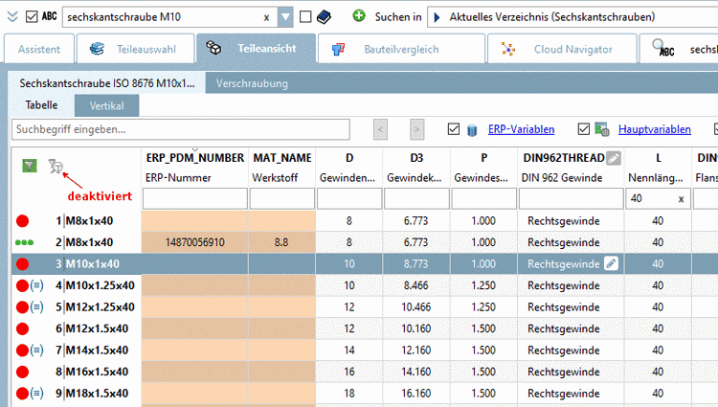The width and height of the screenshot is (718, 407).
Task: Click the equals icon in row 7 M14x1.5x40
Action: (36, 350)
